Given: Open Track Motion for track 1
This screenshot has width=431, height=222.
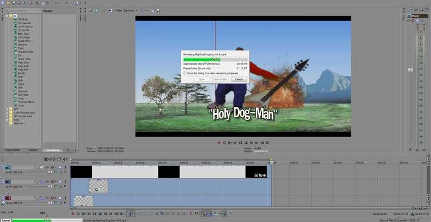Looking at the screenshot, I should click(41, 167).
